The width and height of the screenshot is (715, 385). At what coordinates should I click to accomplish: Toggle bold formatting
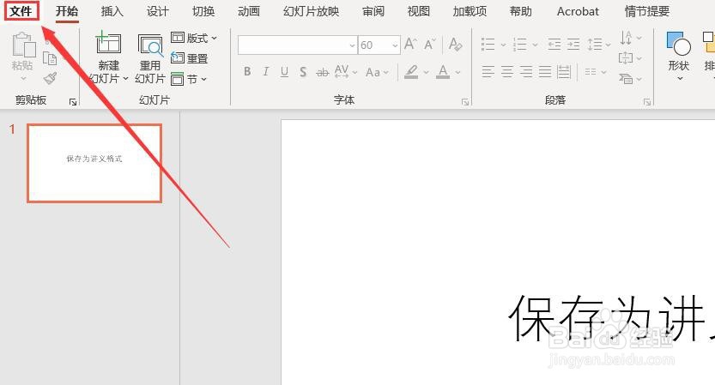[x=247, y=71]
